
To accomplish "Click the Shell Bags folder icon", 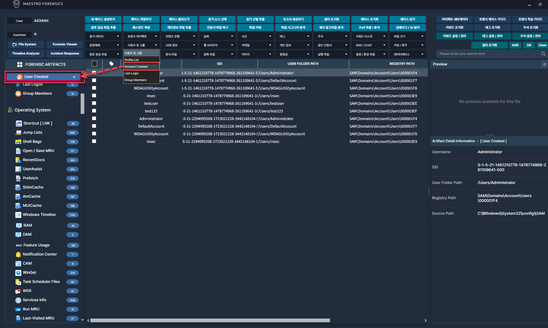I will pos(18,142).
